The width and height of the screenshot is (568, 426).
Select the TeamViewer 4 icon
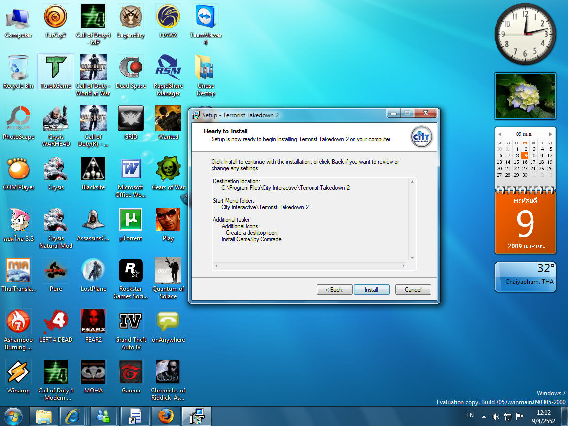point(206,25)
